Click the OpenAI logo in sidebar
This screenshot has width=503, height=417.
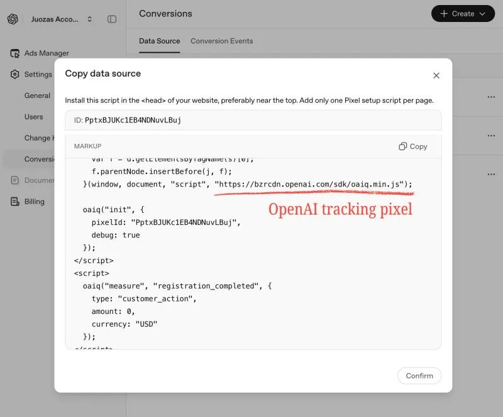(x=13, y=19)
